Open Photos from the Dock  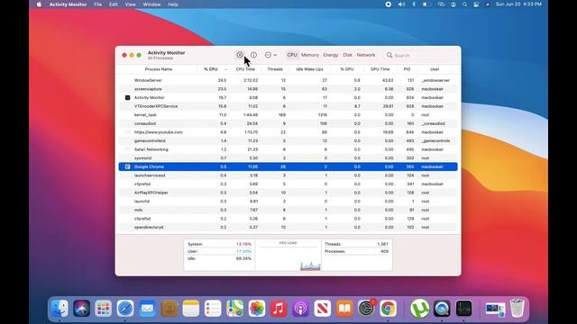[x=256, y=308]
